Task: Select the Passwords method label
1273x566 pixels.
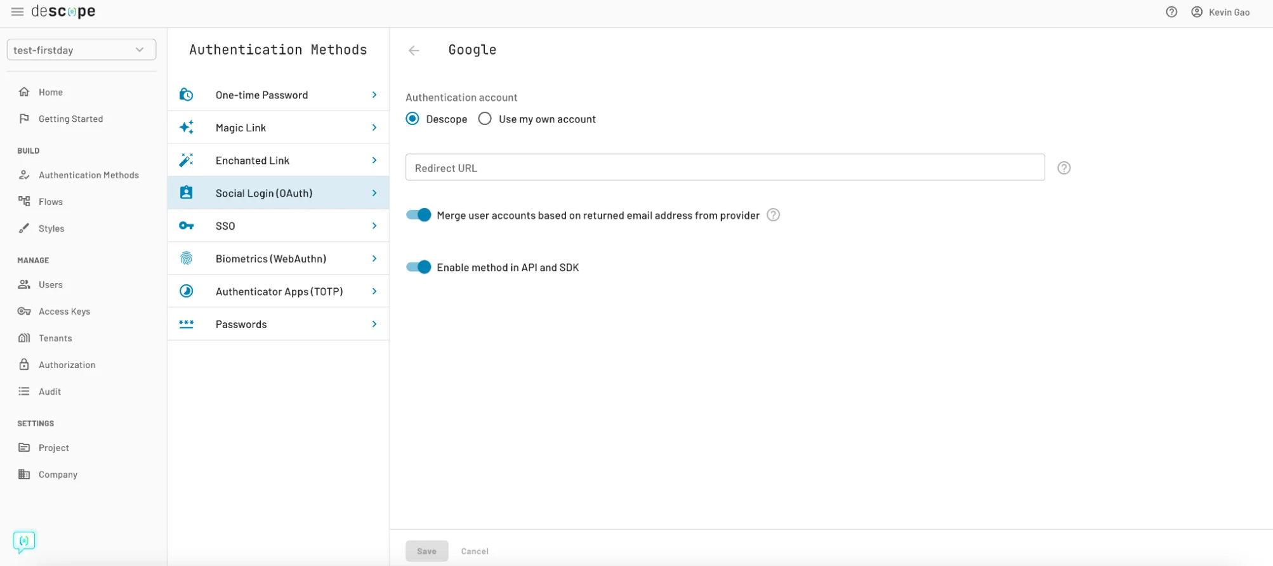Action: [x=241, y=324]
